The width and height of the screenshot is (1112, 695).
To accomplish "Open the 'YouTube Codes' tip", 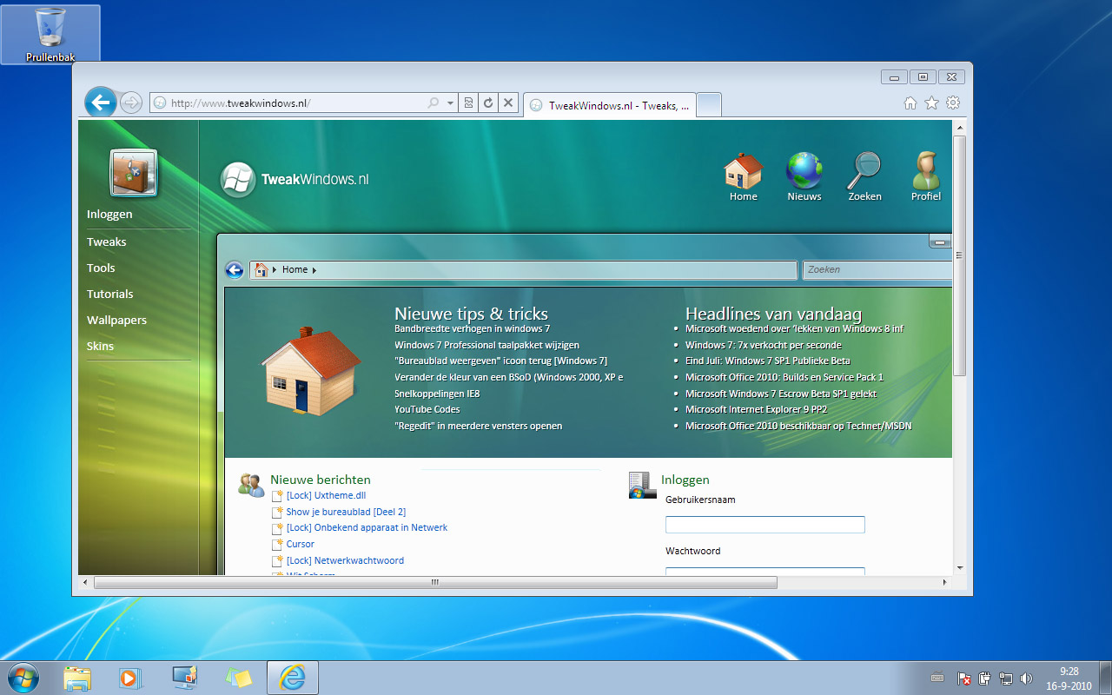I will coord(427,409).
